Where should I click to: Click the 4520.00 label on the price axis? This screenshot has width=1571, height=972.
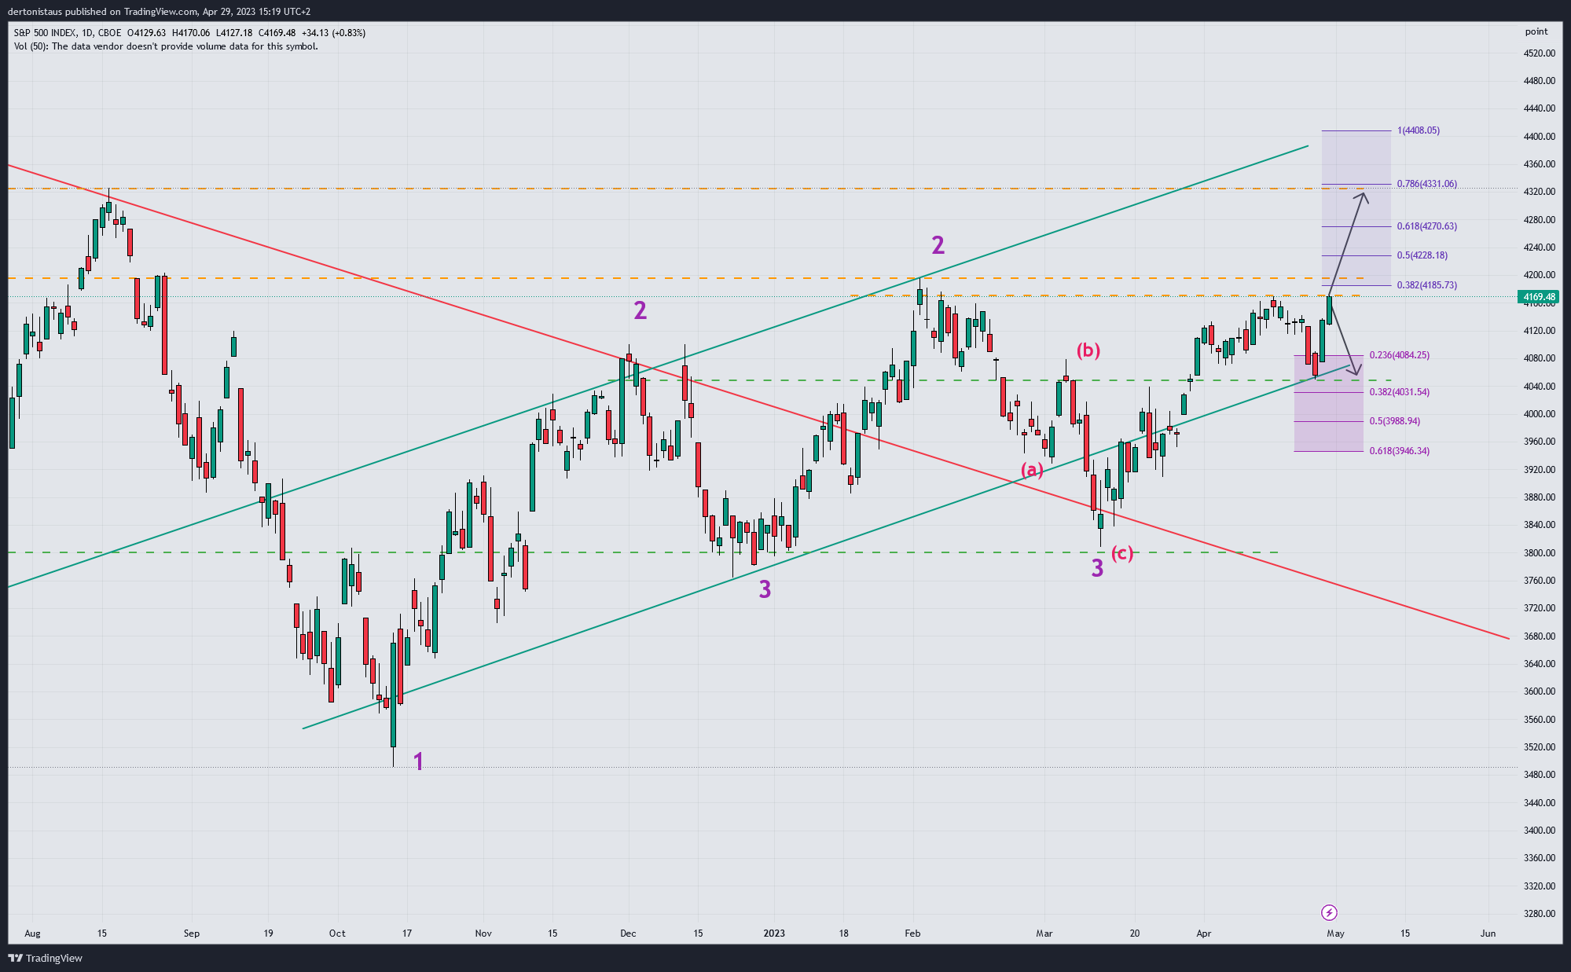click(x=1539, y=53)
